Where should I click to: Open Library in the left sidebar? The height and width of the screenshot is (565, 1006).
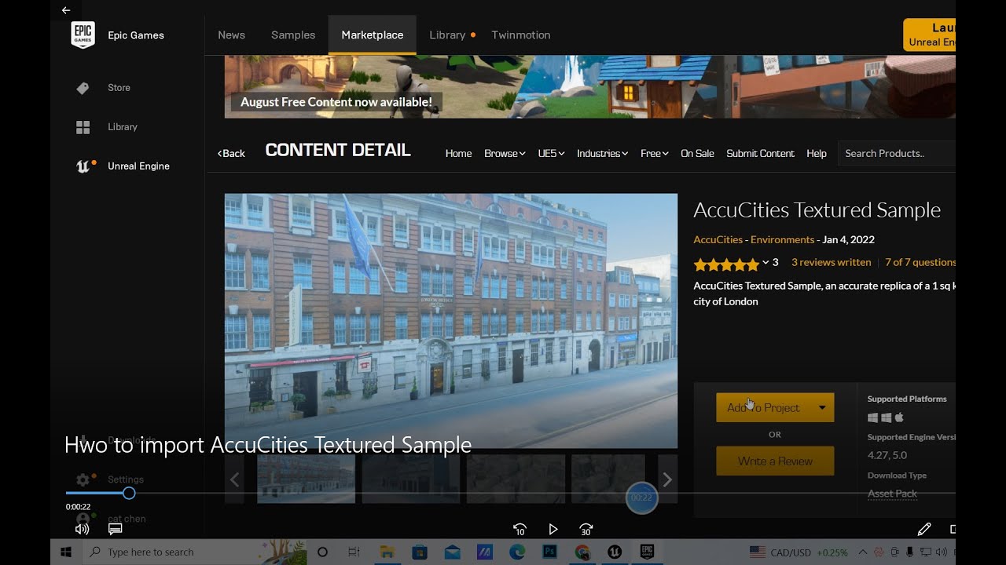tap(123, 127)
